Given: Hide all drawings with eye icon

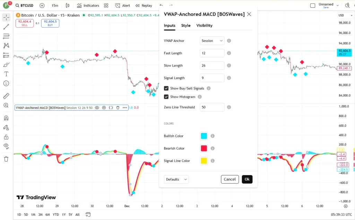Looking at the screenshot, I should point(6,146).
